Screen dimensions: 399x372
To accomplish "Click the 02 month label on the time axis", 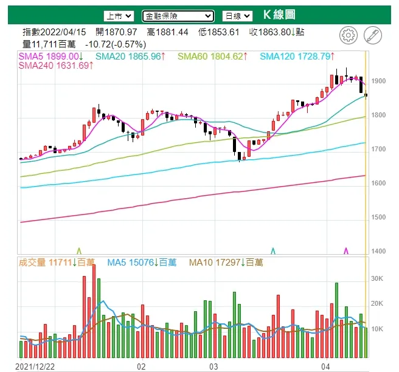I will pos(141,367).
